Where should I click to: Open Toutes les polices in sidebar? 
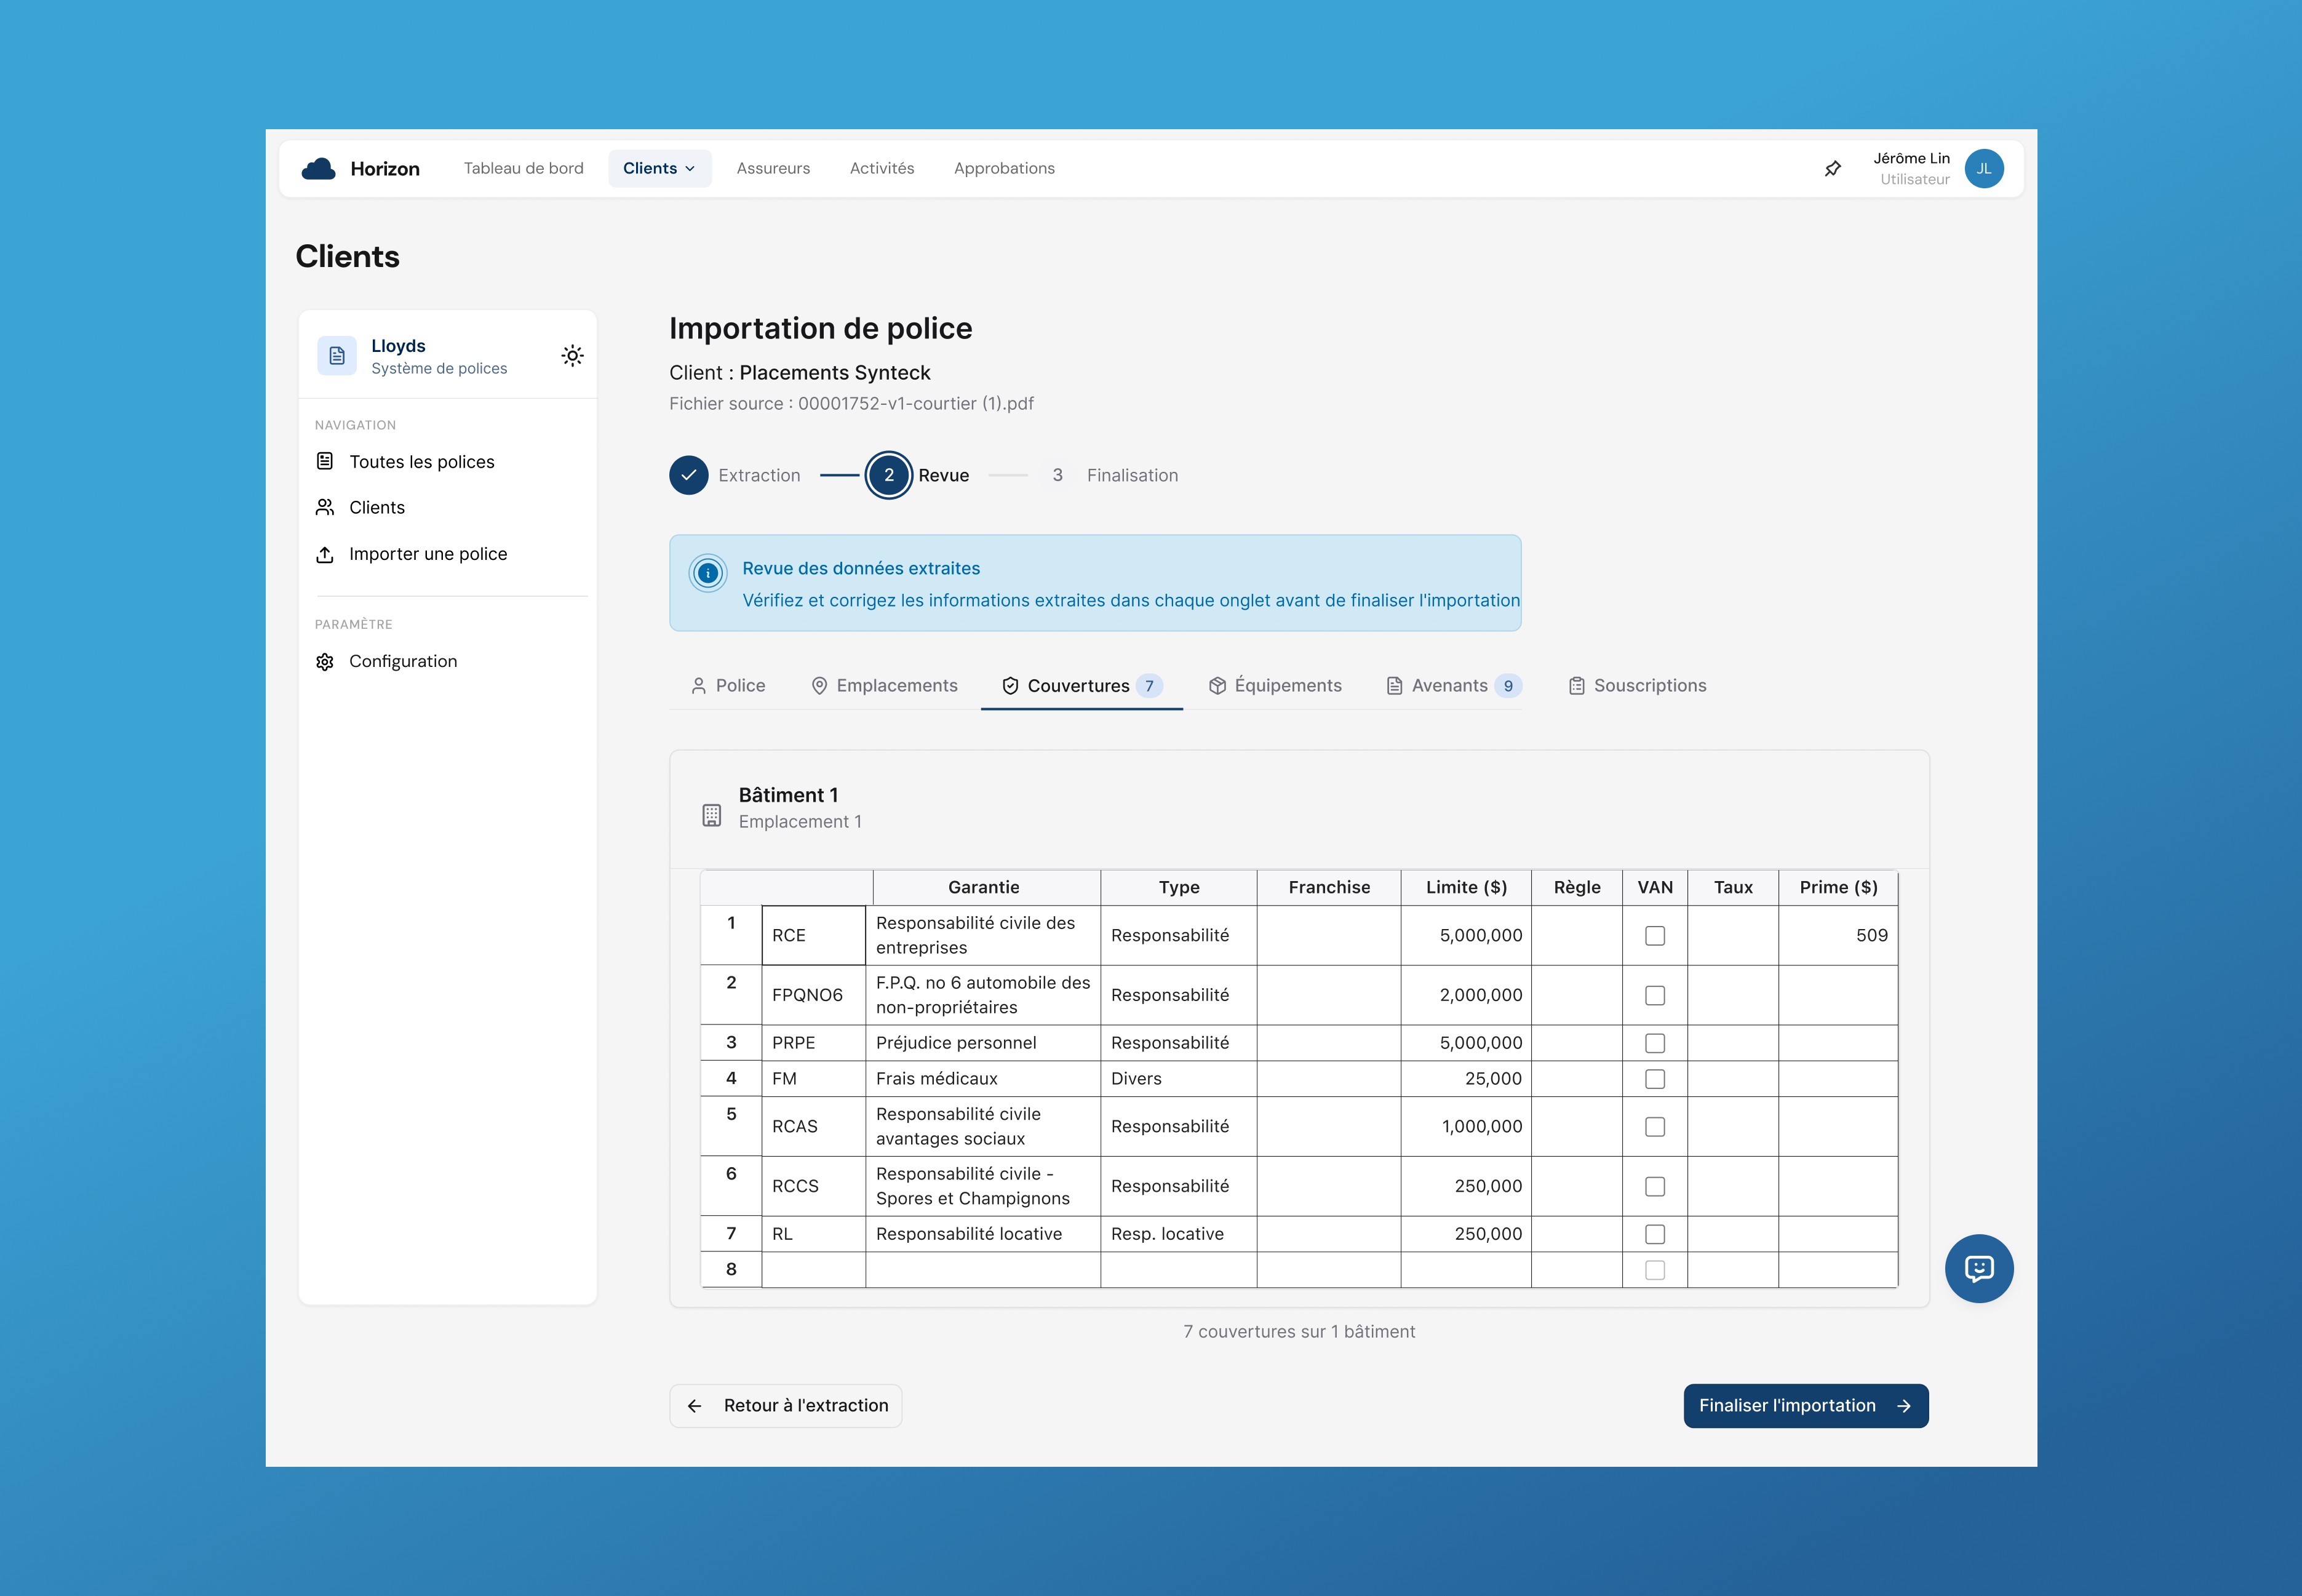421,462
